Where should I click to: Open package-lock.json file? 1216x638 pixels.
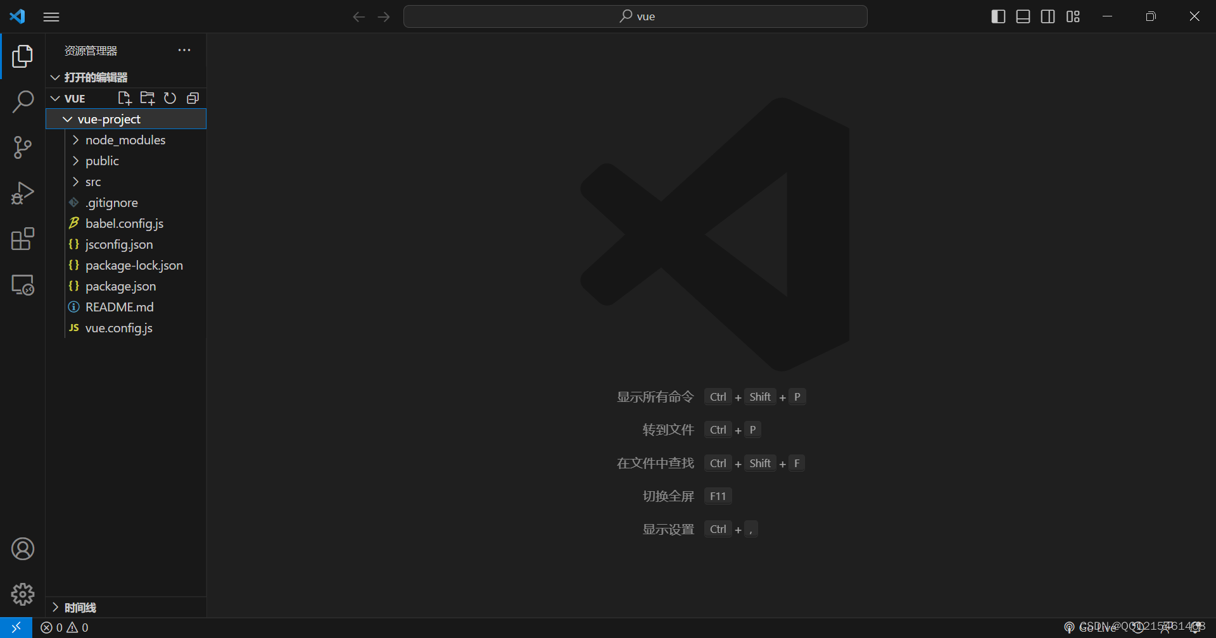click(126, 265)
